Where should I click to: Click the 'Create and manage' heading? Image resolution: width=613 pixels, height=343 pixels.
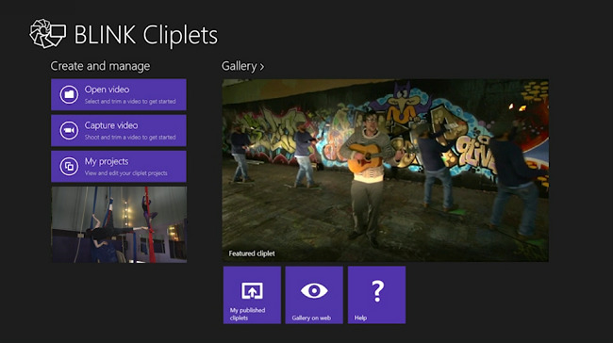100,66
